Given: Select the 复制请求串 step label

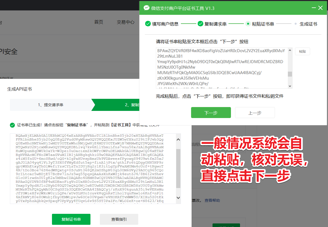Looking at the screenshot, I should pos(216,24).
